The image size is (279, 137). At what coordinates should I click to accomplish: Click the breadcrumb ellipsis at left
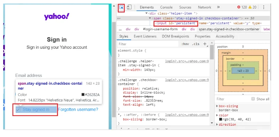[120, 29]
